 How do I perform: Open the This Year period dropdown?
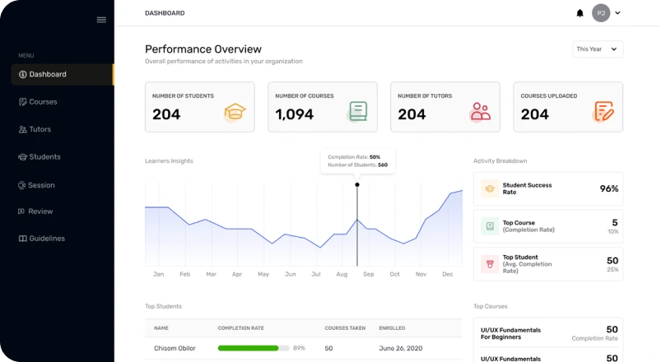point(598,49)
